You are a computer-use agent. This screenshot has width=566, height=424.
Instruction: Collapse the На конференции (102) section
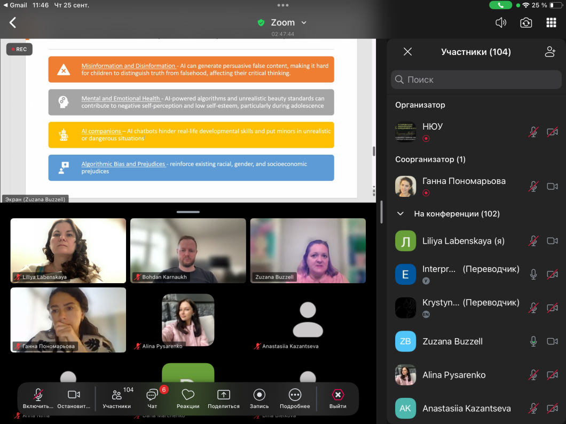coord(400,214)
